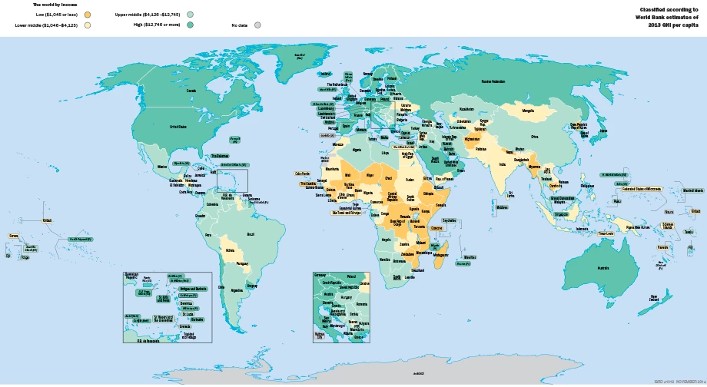Click the Bahamas callout label

(x=220, y=157)
